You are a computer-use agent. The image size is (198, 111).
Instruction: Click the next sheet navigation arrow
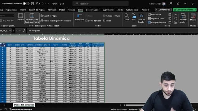pyautogui.click(x=5, y=105)
